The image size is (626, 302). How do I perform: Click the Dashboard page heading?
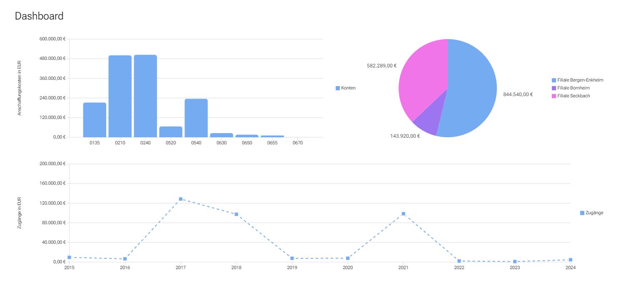point(39,16)
